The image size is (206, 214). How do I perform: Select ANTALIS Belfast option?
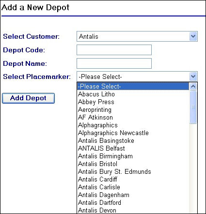coord(133,148)
